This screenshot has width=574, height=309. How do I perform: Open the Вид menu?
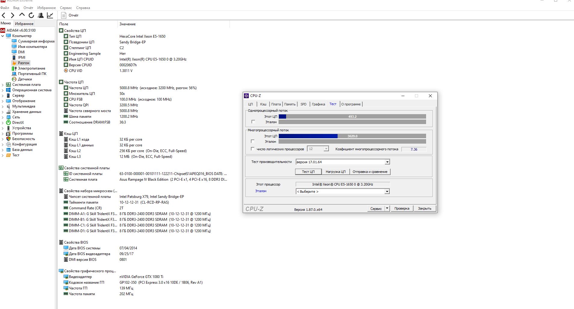[x=16, y=8]
